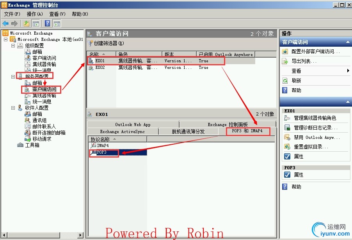
Task: Switch to Exchange ActiveSync tab
Action: (123, 131)
